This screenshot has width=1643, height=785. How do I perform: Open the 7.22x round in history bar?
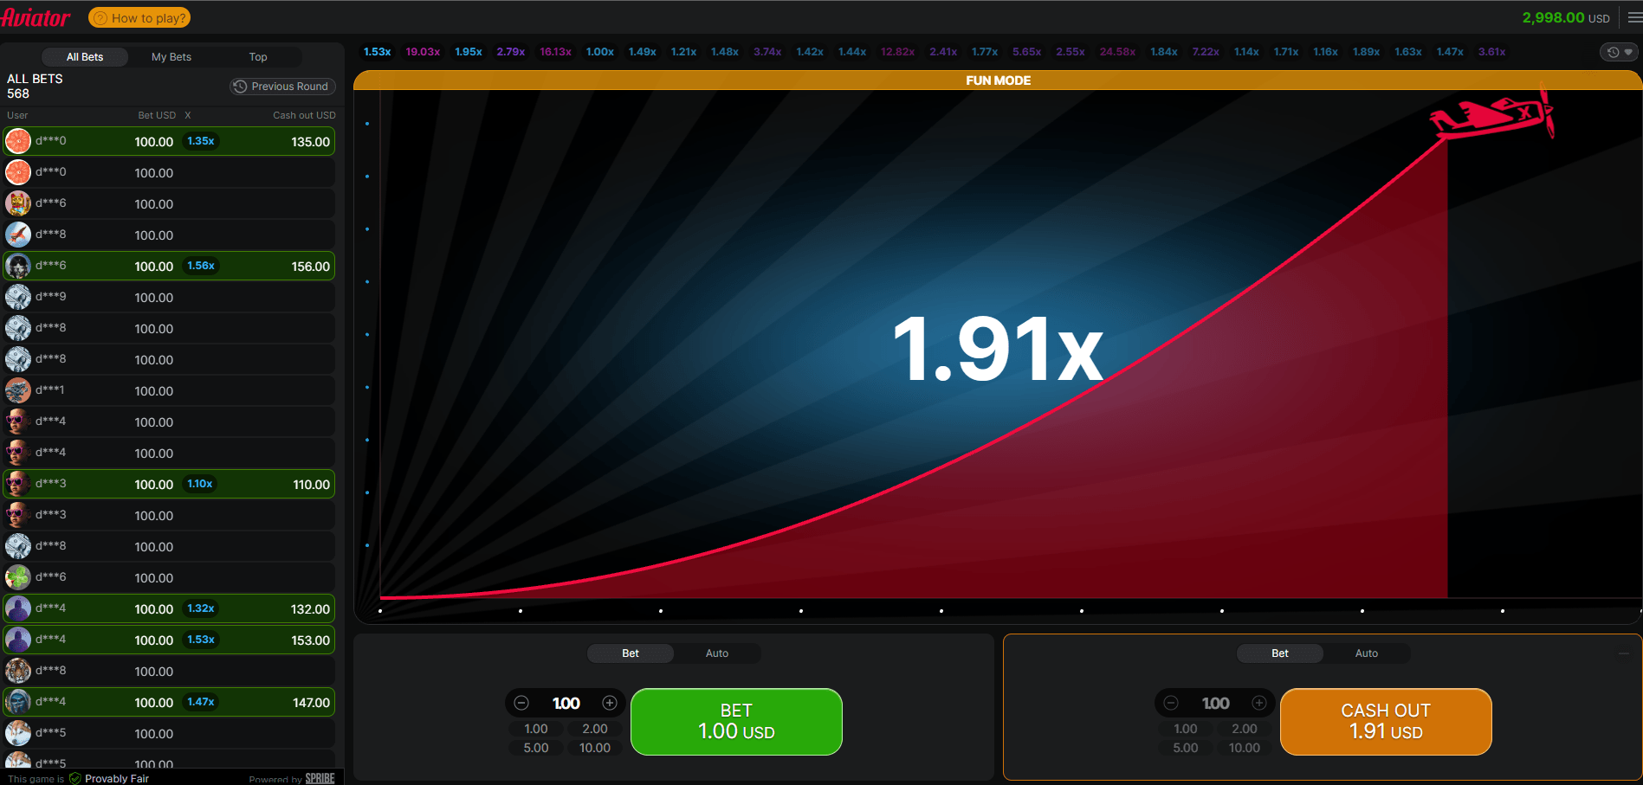1206,52
